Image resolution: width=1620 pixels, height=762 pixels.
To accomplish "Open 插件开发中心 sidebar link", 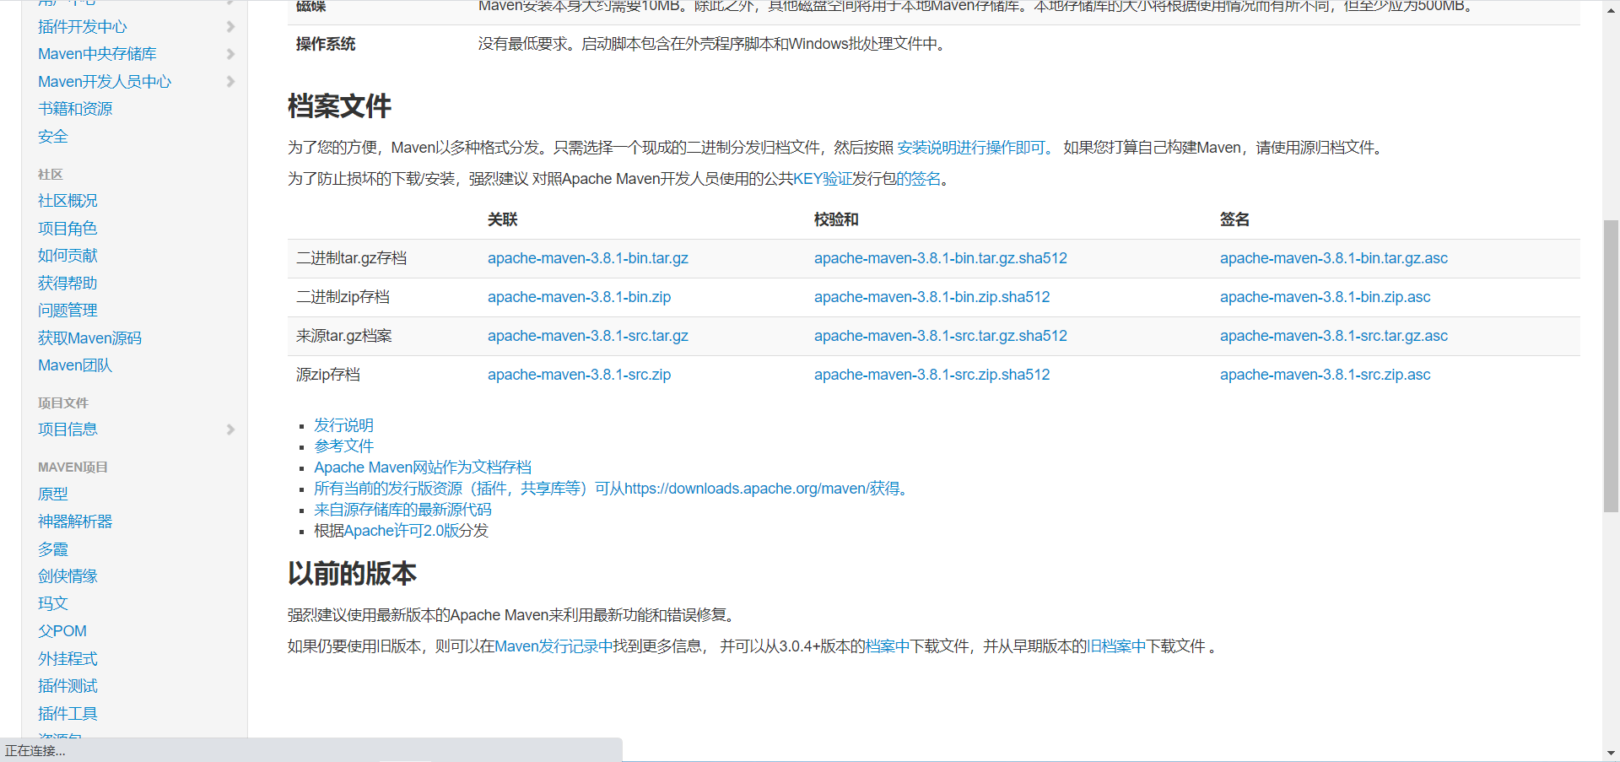I will click(x=83, y=27).
